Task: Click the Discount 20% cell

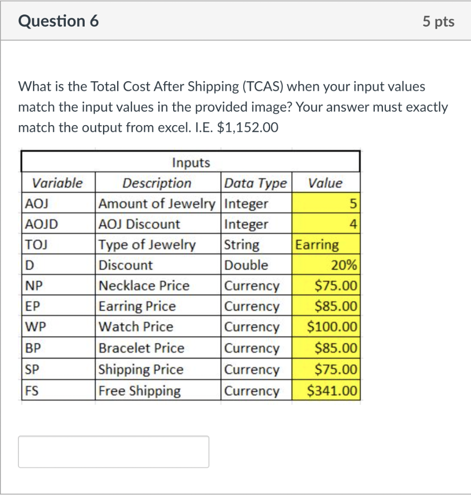Action: [326, 265]
